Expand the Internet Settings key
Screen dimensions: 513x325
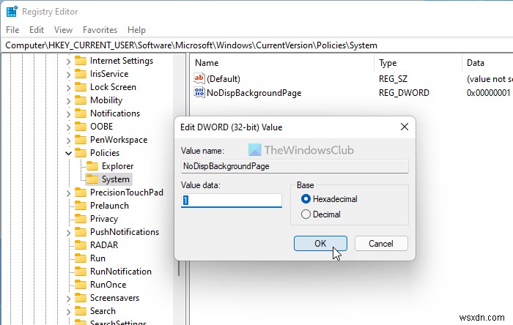(x=68, y=61)
